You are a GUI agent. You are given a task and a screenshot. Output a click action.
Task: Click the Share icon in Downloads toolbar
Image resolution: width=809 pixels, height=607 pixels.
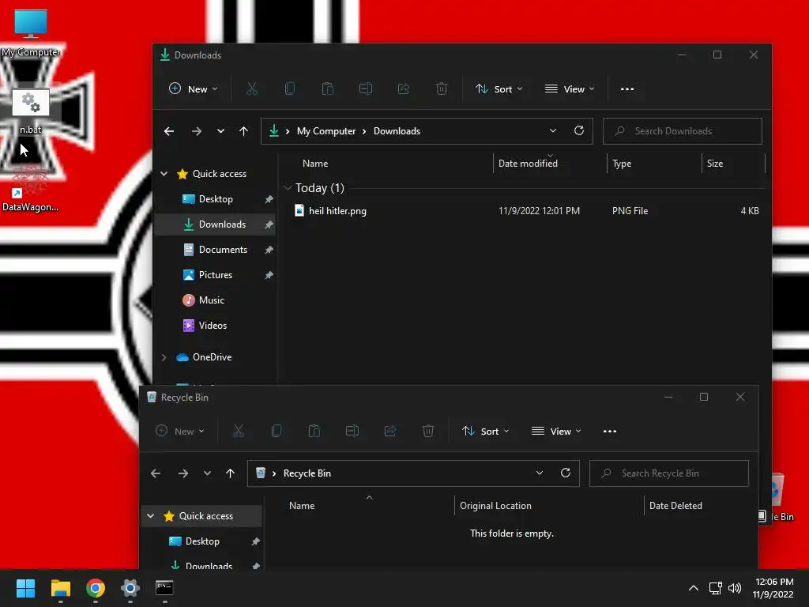(404, 89)
